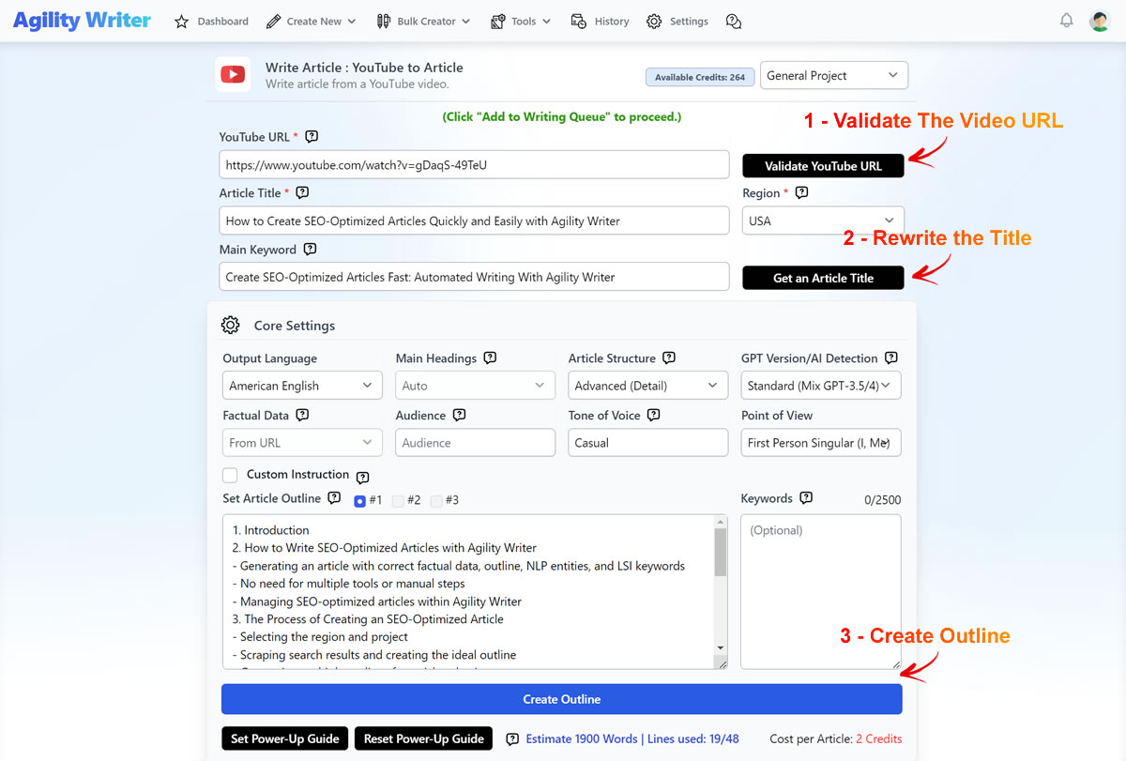Show help for Article Structure
Screen dimensions: 1126x761
point(669,358)
